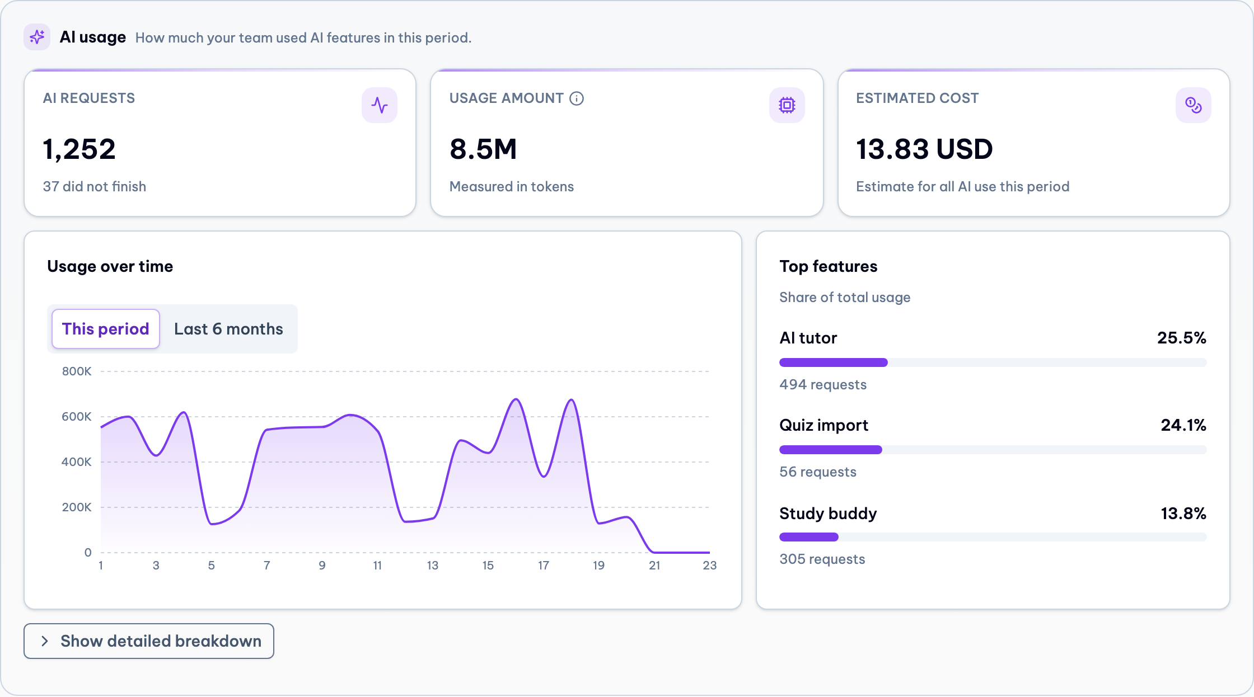Click the 8.5M usage amount value

point(483,149)
